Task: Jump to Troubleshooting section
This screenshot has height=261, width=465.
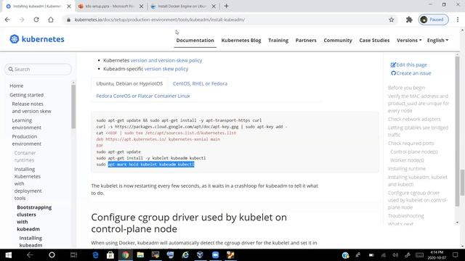Action: click(x=405, y=216)
